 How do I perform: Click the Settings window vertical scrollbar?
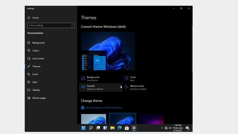(x=192, y=49)
